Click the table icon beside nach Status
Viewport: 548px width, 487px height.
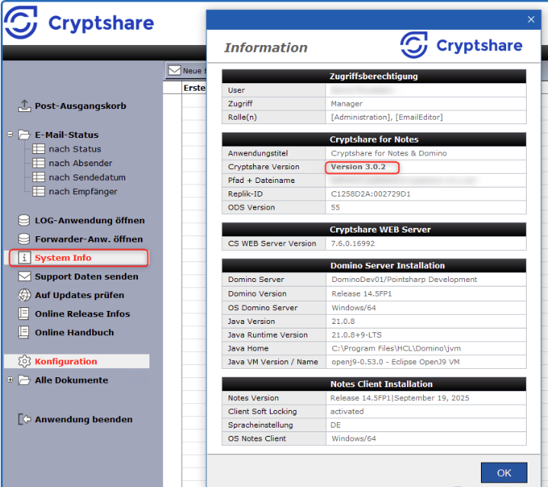click(38, 149)
